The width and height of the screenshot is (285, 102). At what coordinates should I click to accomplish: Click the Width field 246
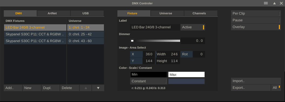coord(168,54)
